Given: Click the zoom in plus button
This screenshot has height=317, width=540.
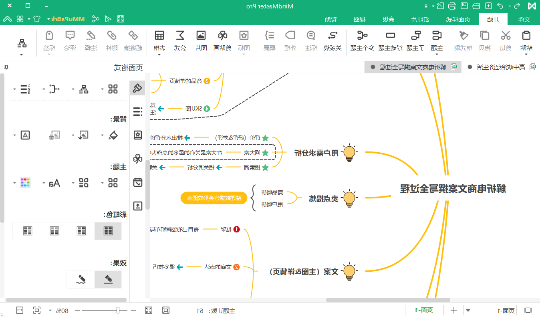Looking at the screenshot, I should pyautogui.click(x=77, y=310).
